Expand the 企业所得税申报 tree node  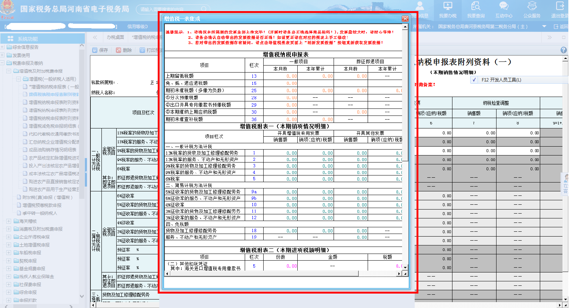(9, 237)
